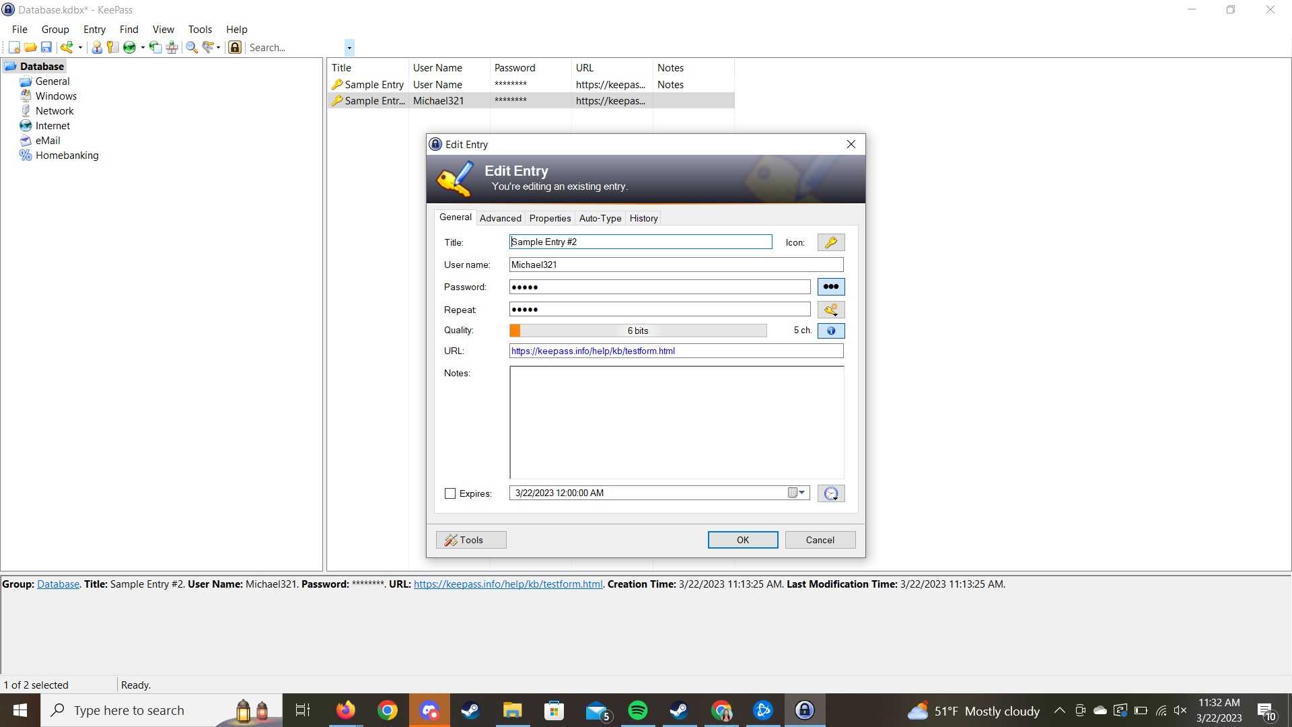Open Firefox from the taskbar
Image resolution: width=1292 pixels, height=727 pixels.
pos(345,710)
